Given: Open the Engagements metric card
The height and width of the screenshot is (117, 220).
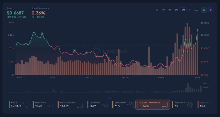Looking at the screenshot, I should point(70,104).
